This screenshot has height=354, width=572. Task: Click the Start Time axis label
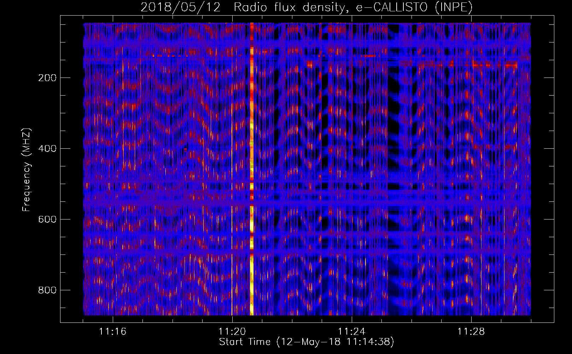pos(307,342)
